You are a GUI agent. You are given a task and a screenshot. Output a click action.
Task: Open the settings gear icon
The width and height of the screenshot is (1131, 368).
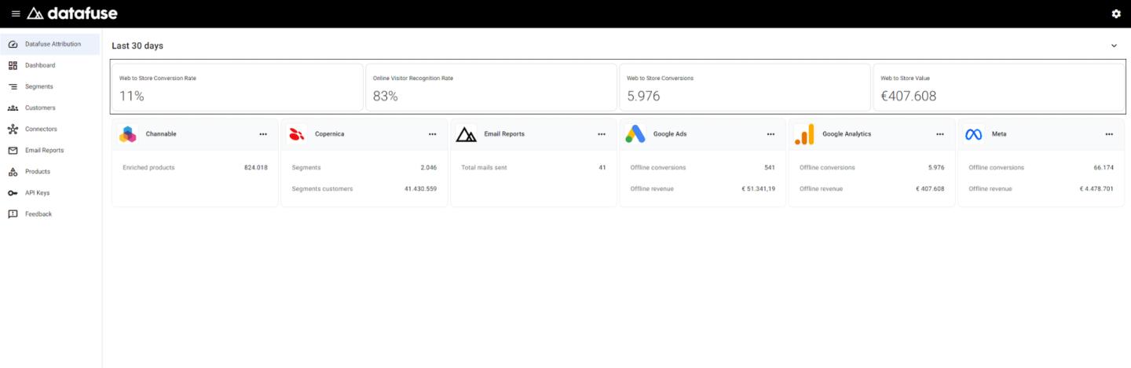pyautogui.click(x=1116, y=13)
